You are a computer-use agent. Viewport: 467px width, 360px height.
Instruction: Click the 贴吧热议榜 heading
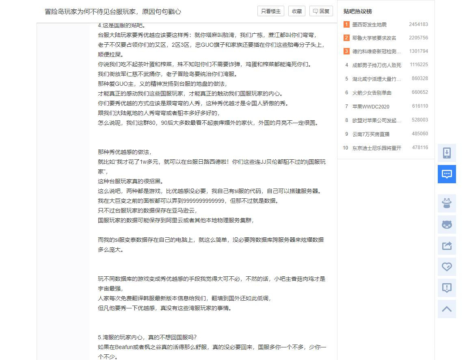(357, 11)
